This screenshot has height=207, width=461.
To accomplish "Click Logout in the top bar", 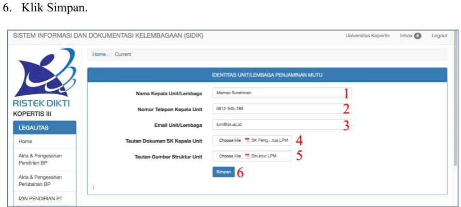I will [x=439, y=36].
